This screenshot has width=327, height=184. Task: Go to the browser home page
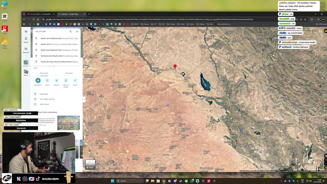pos(38,19)
